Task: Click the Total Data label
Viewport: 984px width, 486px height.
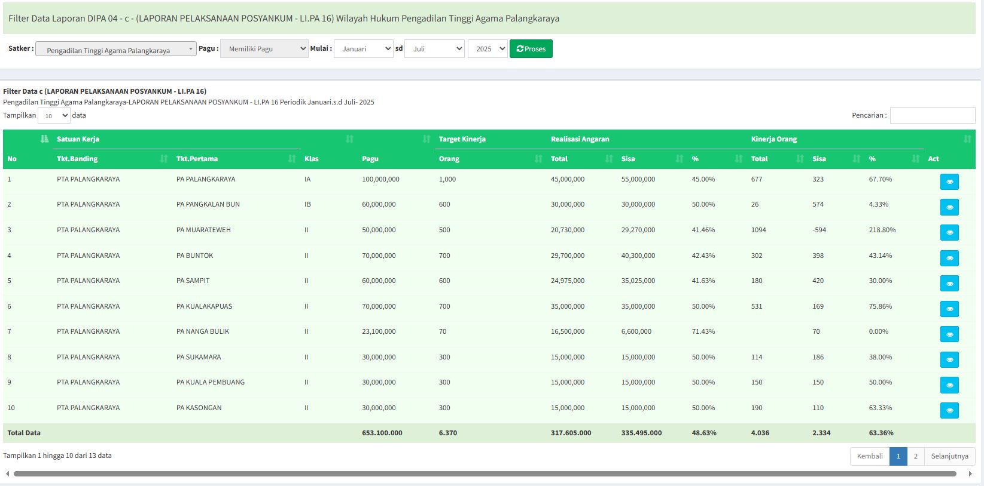Action: pyautogui.click(x=24, y=433)
